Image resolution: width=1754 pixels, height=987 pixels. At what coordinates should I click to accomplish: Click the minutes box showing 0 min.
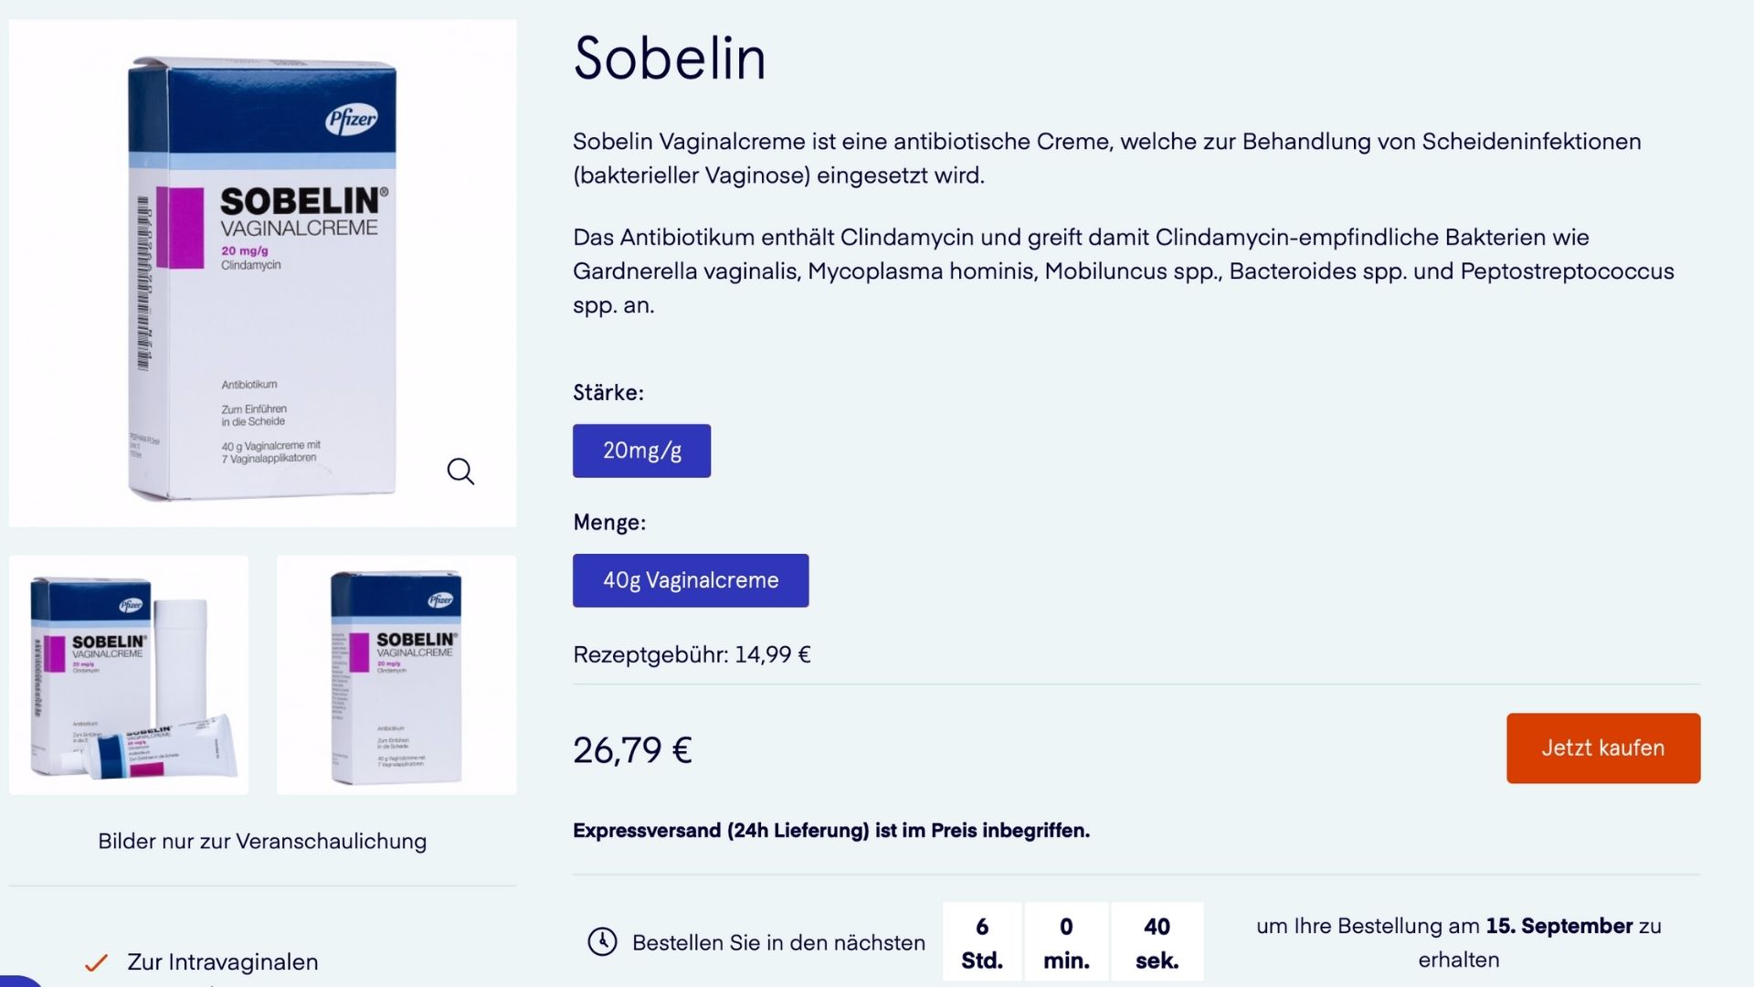click(1066, 942)
